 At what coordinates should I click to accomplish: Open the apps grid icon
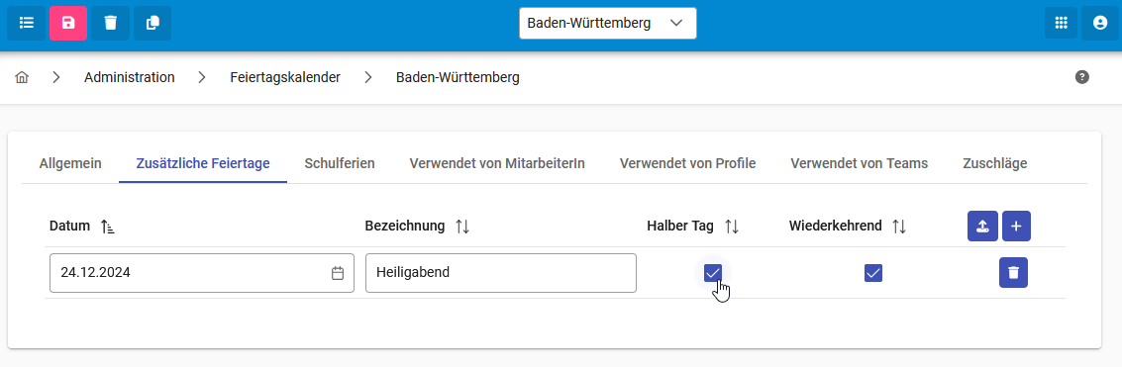tap(1061, 23)
